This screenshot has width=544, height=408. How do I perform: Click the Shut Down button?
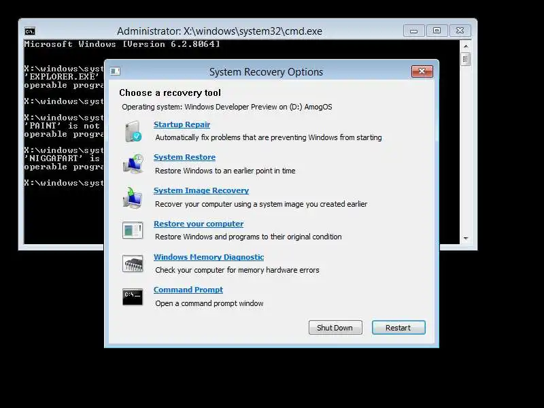(x=335, y=328)
